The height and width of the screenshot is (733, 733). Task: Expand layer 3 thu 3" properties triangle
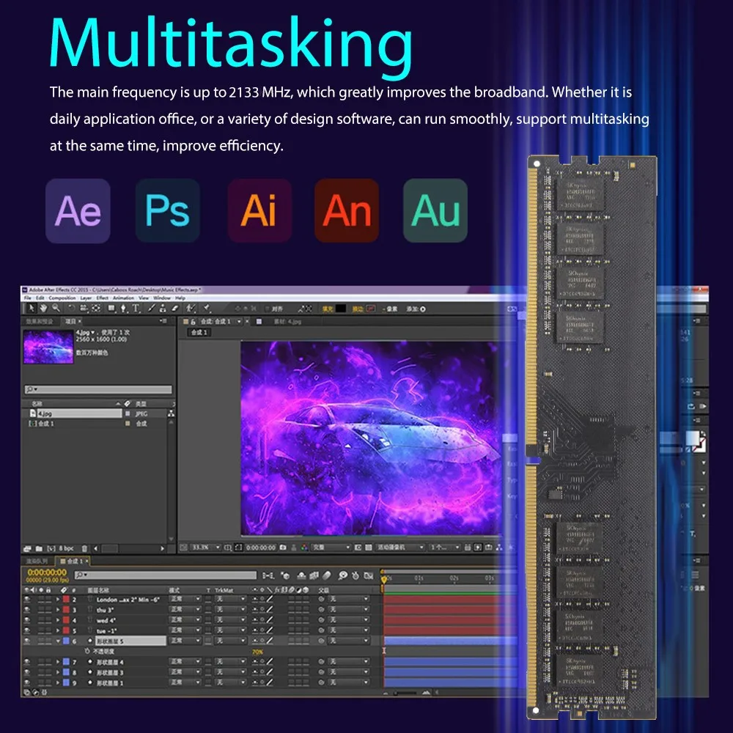[58, 610]
